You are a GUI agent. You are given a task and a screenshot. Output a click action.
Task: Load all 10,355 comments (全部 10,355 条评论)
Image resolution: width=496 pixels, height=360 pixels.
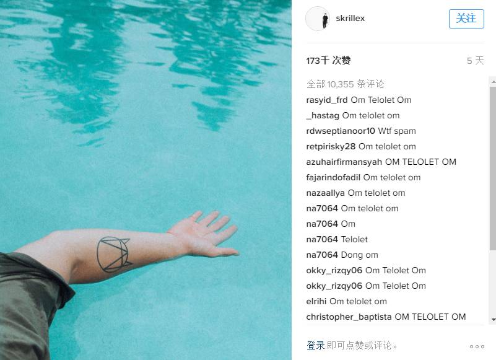(x=345, y=84)
